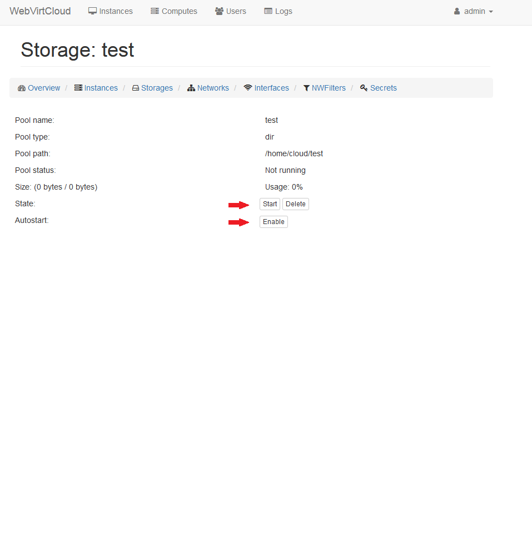Go to WebVirtCloud home via brand logo
Viewport: 532px width, 556px height.
point(40,11)
